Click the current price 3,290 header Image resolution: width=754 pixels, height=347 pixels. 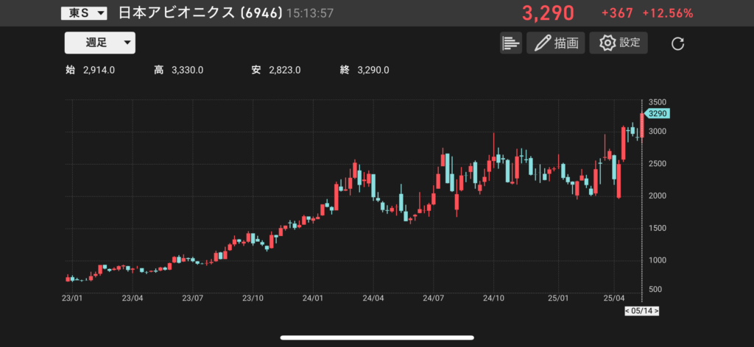click(x=548, y=13)
